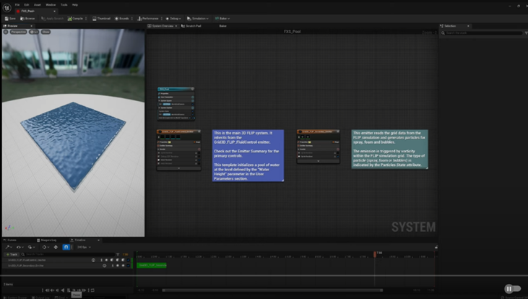Toggle the Show button in preview viewport

46,32
